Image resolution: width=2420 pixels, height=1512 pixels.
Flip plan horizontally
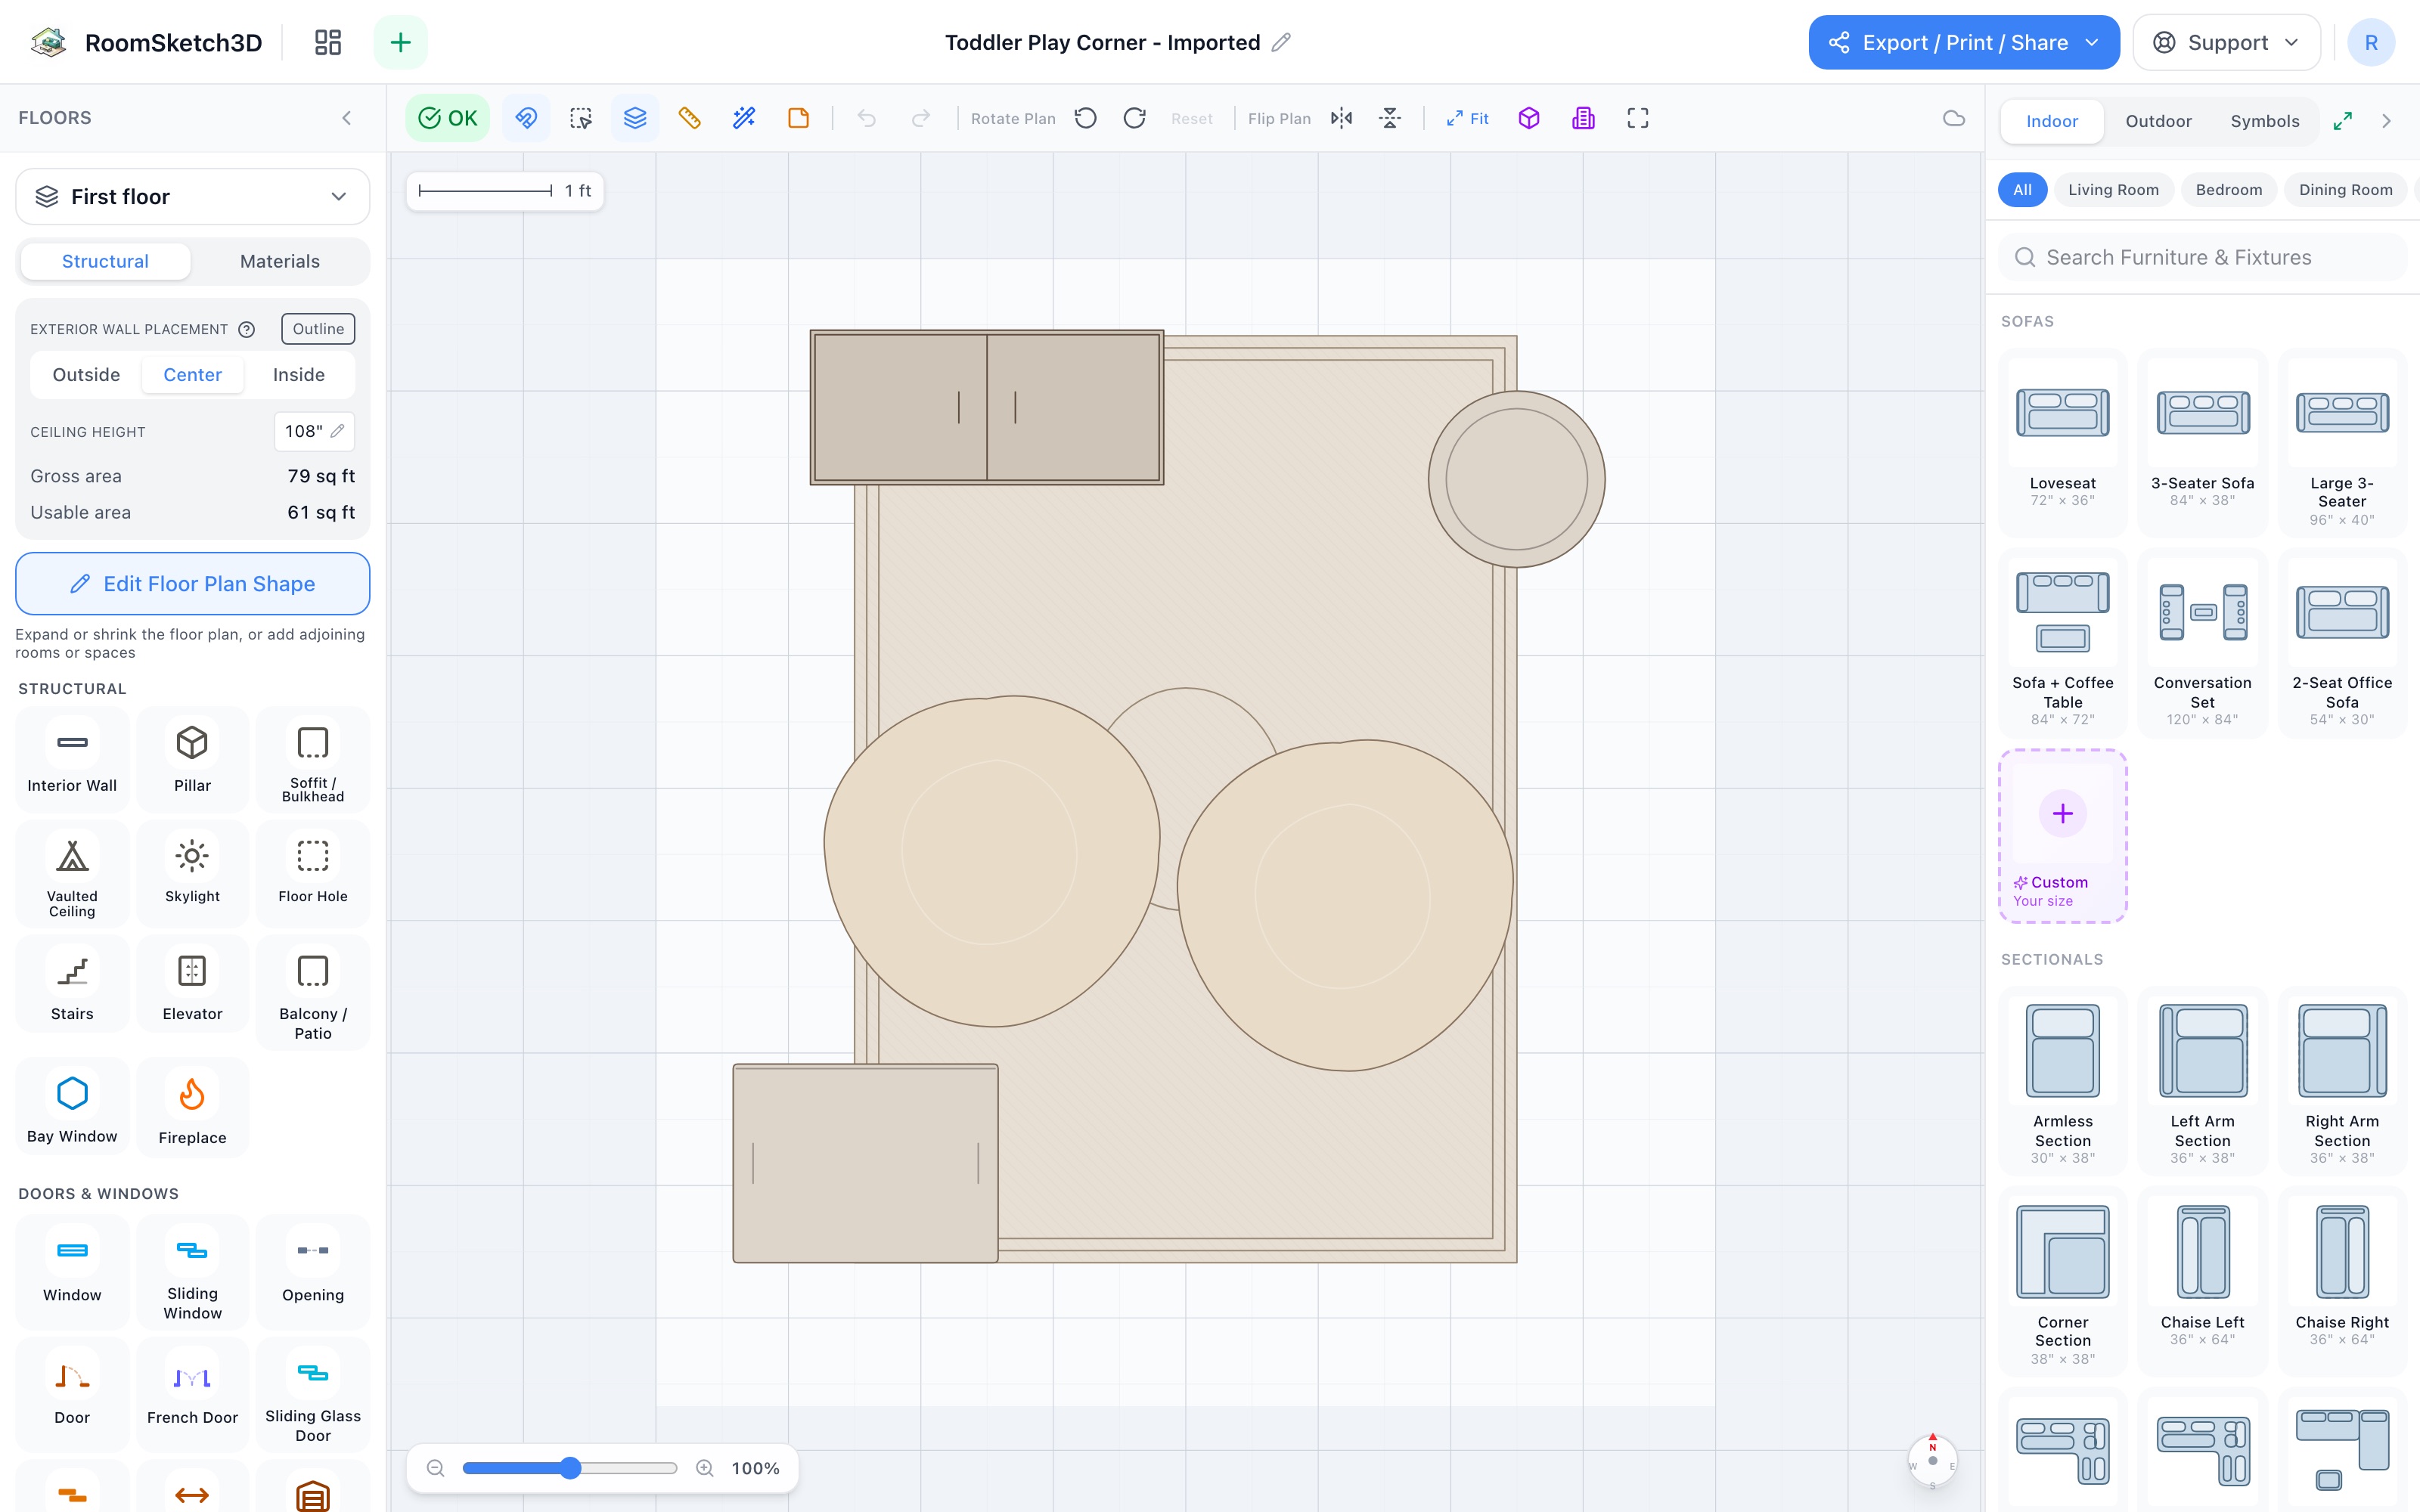pos(1341,118)
